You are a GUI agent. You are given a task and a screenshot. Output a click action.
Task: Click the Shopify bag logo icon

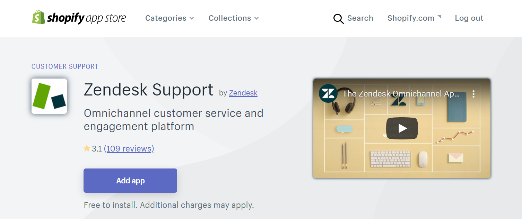point(38,17)
